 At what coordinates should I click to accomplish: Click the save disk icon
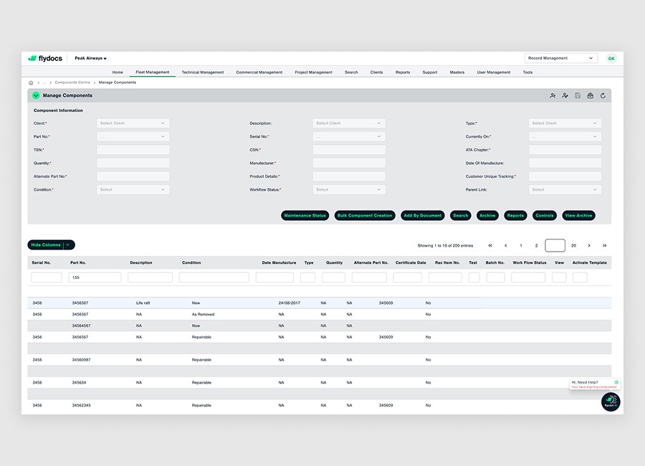(578, 95)
